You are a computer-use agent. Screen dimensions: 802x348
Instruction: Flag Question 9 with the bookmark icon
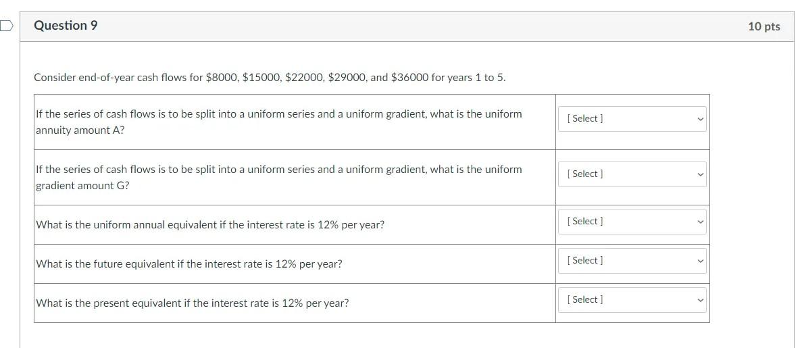(x=5, y=26)
